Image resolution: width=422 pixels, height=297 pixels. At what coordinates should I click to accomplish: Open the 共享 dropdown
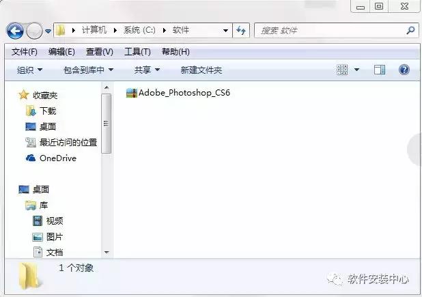147,70
